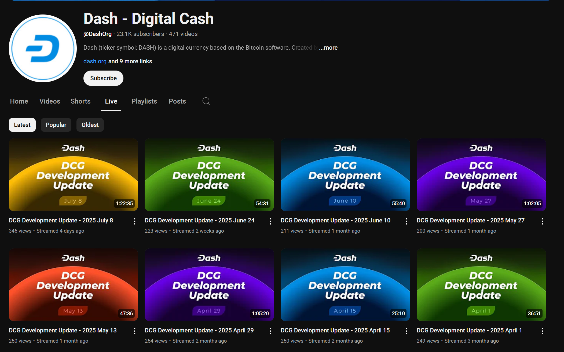Open options menu for 2025 April 15 video

click(x=406, y=331)
